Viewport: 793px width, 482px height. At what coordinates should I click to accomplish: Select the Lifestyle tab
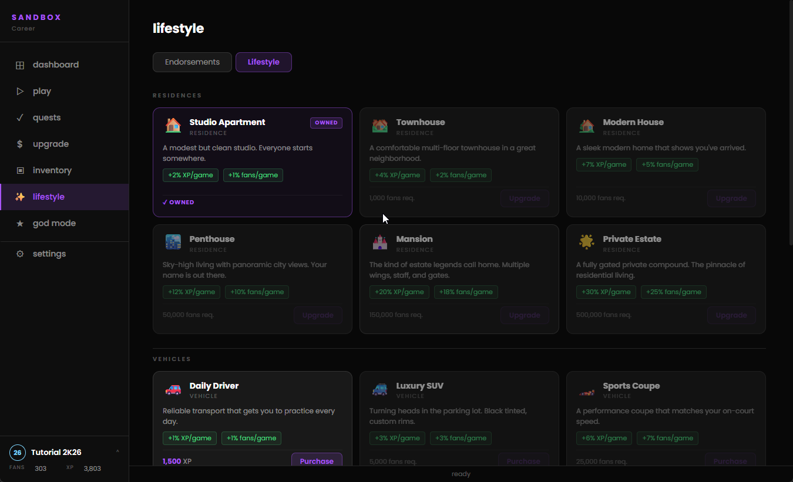[264, 62]
